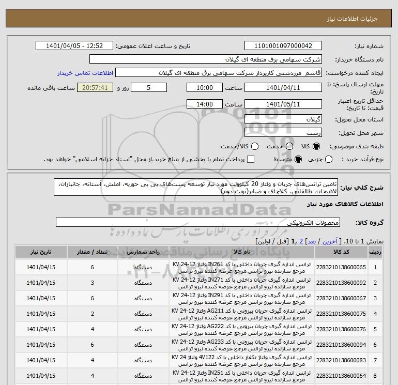Click the نام کالا column header

click(242, 252)
